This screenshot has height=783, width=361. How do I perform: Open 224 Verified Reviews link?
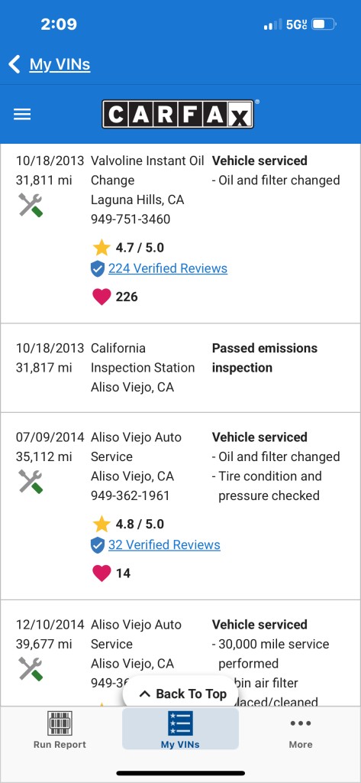tap(168, 268)
